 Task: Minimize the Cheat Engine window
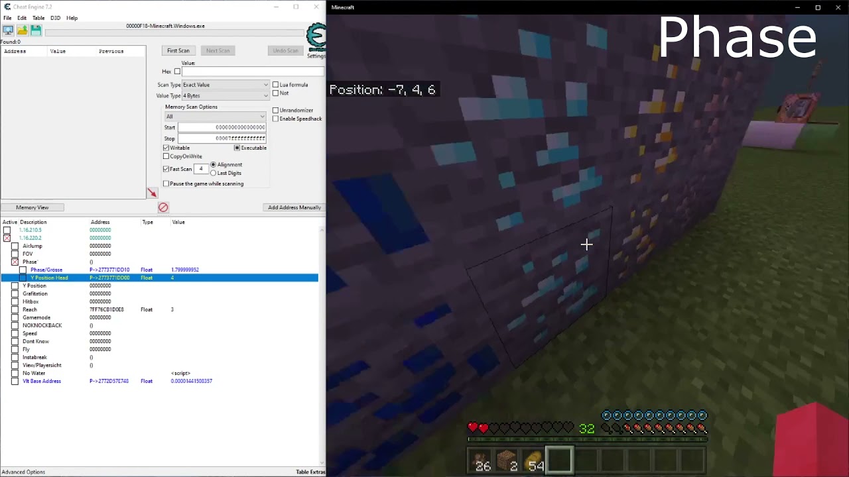[x=276, y=7]
